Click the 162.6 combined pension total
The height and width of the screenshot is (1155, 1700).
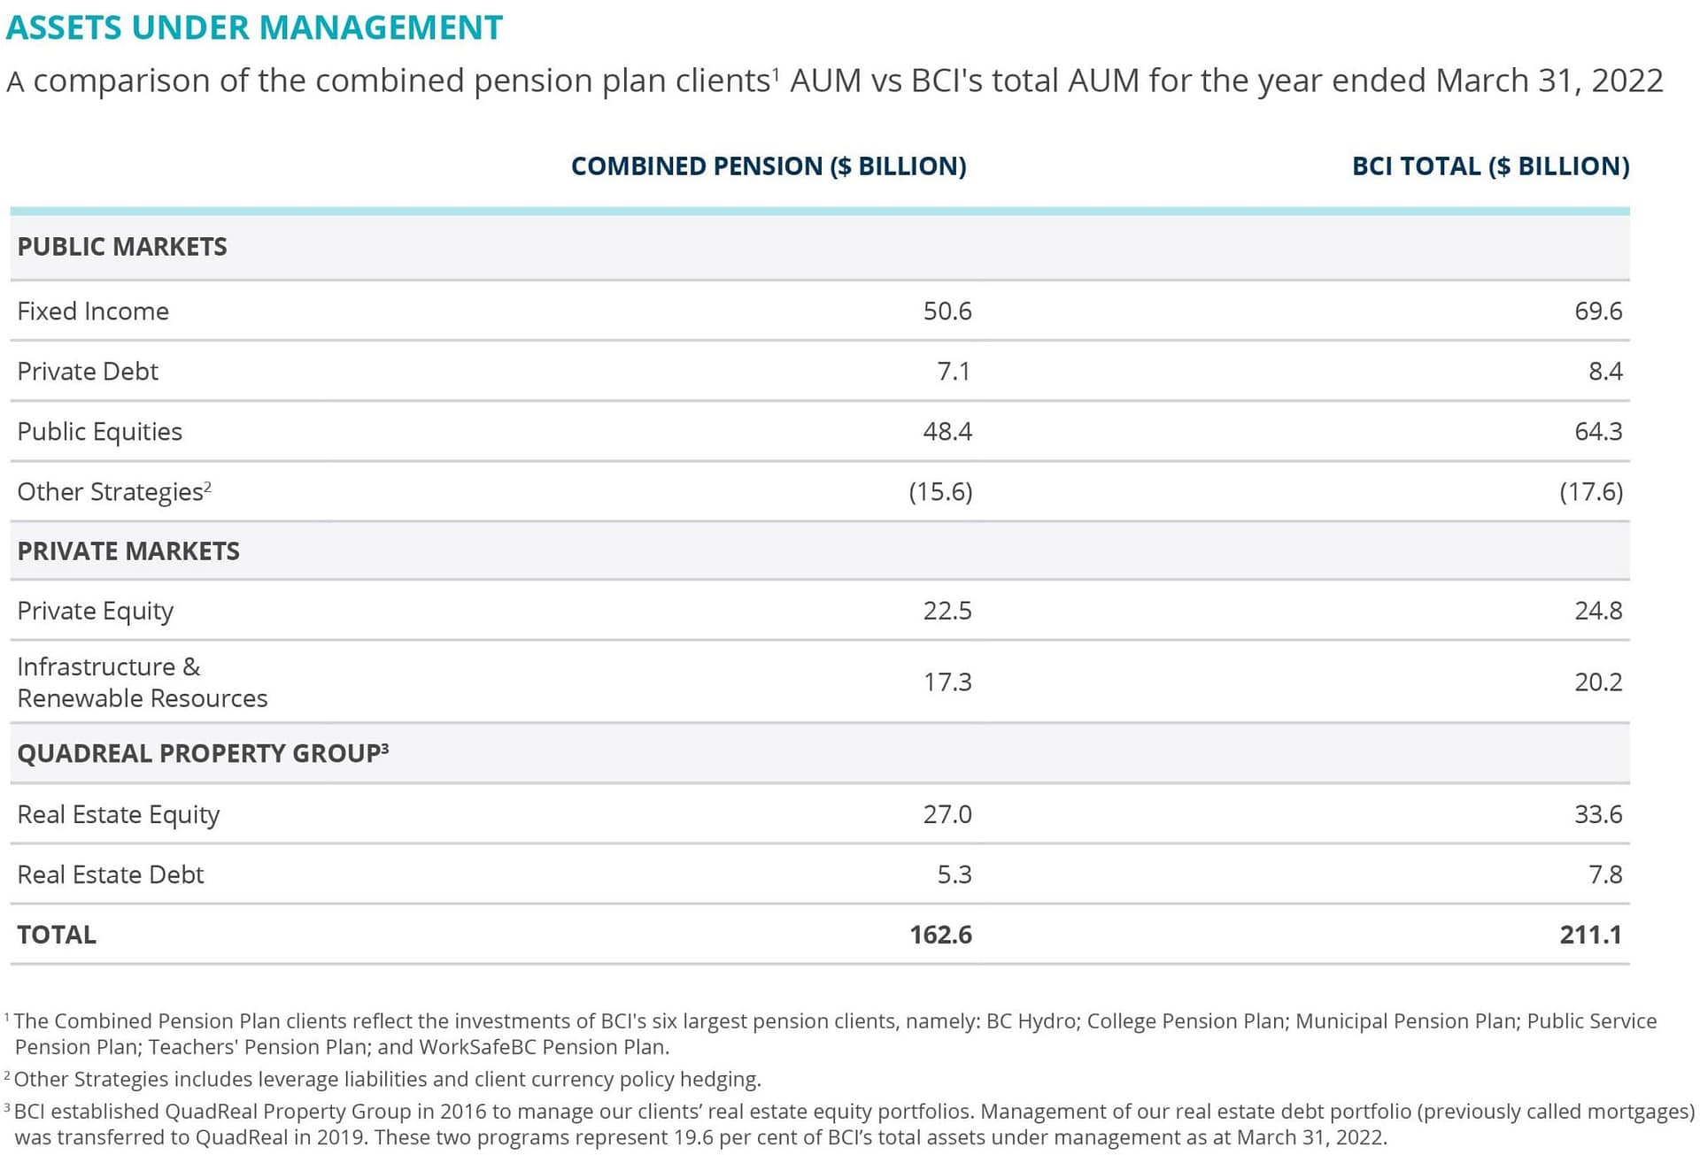pos(940,936)
